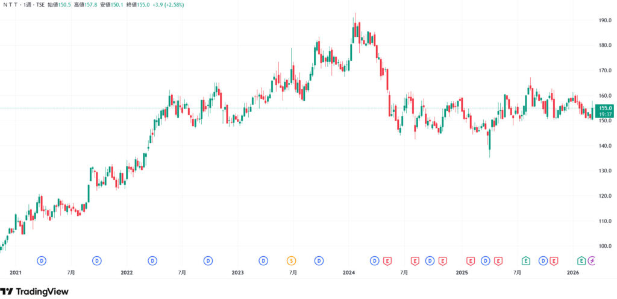Show the first red earnings marker in 2024

pyautogui.click(x=387, y=261)
